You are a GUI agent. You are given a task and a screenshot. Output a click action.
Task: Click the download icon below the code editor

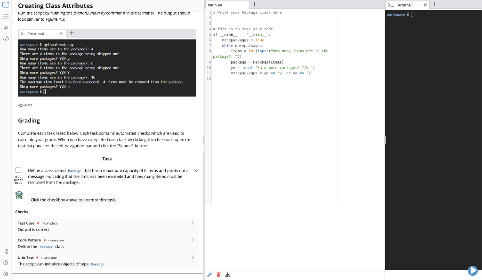point(228,274)
